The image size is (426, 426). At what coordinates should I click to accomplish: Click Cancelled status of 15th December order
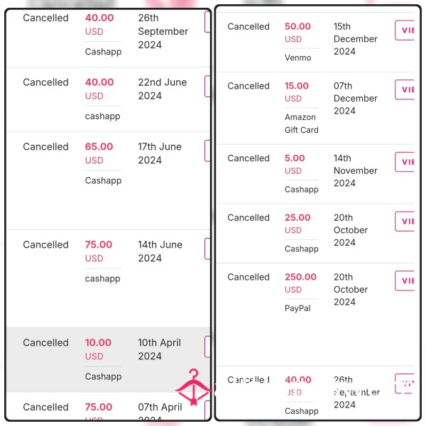pyautogui.click(x=248, y=27)
